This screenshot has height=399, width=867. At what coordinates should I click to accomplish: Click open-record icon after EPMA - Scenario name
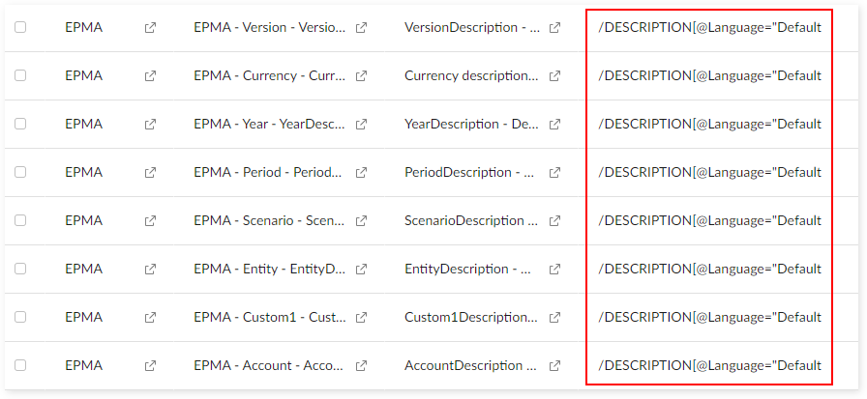361,221
